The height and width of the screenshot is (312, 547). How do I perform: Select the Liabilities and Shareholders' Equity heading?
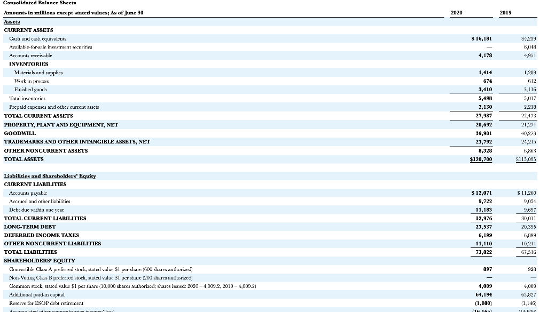click(x=50, y=175)
